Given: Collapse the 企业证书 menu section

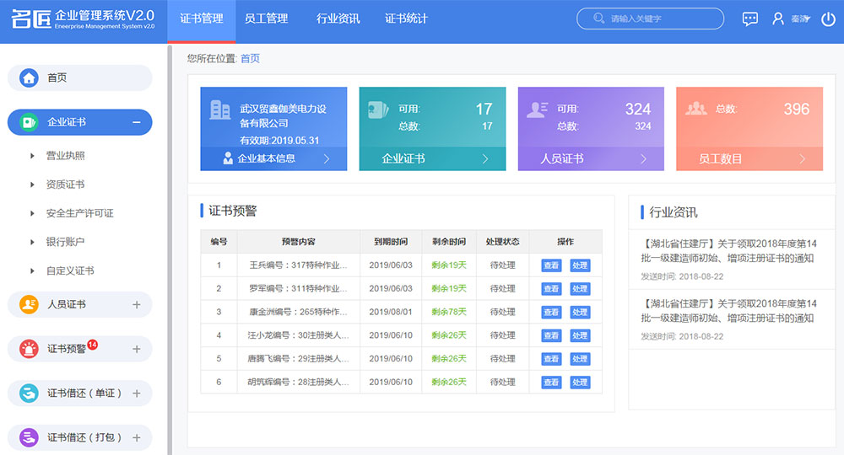Looking at the screenshot, I should (136, 122).
